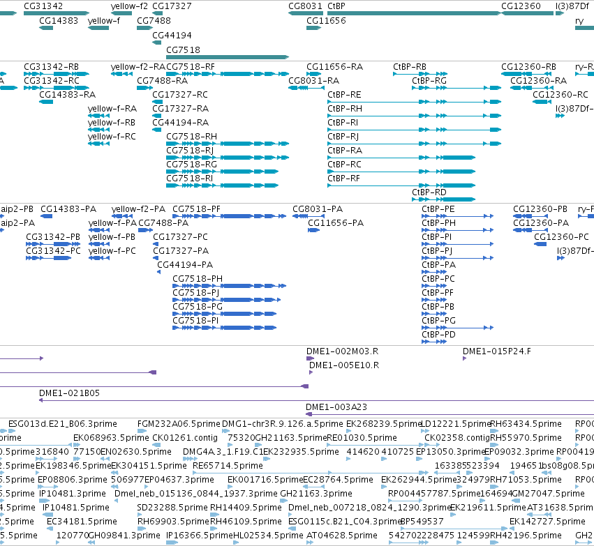This screenshot has height=546, width=594.
Task: Select the CG17327-RC transcript label
Action: 180,95
